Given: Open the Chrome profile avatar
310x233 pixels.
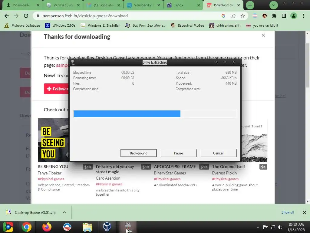Looking at the screenshot, I should click(294, 16).
